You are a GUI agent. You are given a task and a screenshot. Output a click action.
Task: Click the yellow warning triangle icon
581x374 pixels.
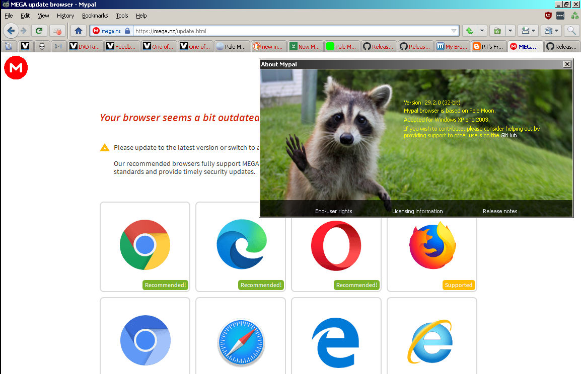[105, 148]
